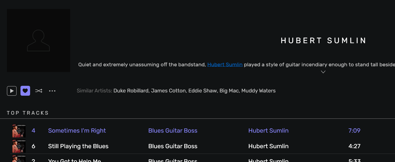The width and height of the screenshot is (395, 162).
Task: Toggle the favorite heart button
Action: (25, 91)
